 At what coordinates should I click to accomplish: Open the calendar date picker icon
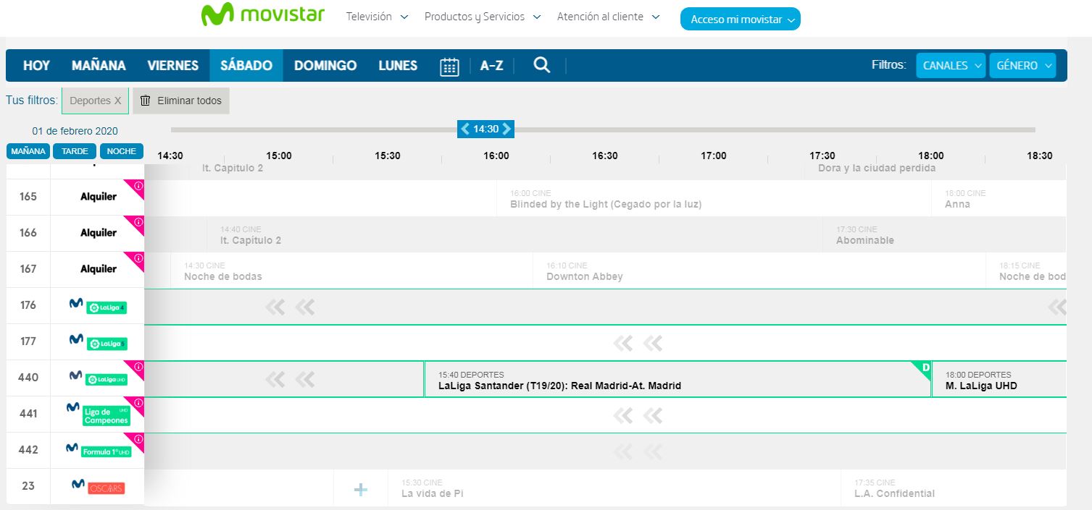[x=449, y=66]
